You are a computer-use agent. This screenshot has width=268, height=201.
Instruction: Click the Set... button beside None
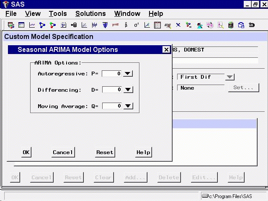(243, 88)
